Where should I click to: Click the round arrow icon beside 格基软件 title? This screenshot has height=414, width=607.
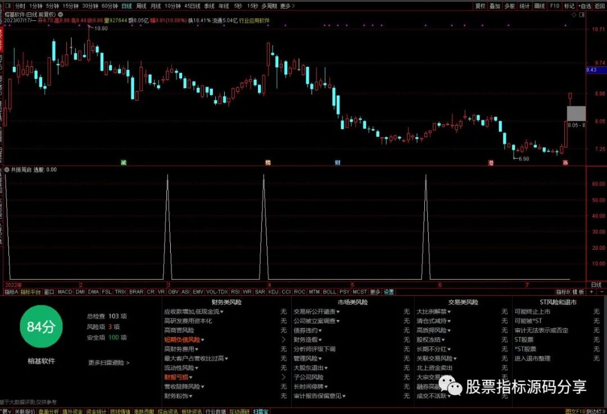click(60, 14)
